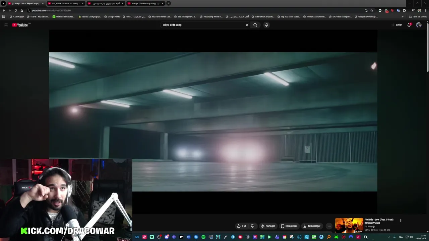429x241 pixels.
Task: Install app icon in address bar
Action: tap(366, 10)
